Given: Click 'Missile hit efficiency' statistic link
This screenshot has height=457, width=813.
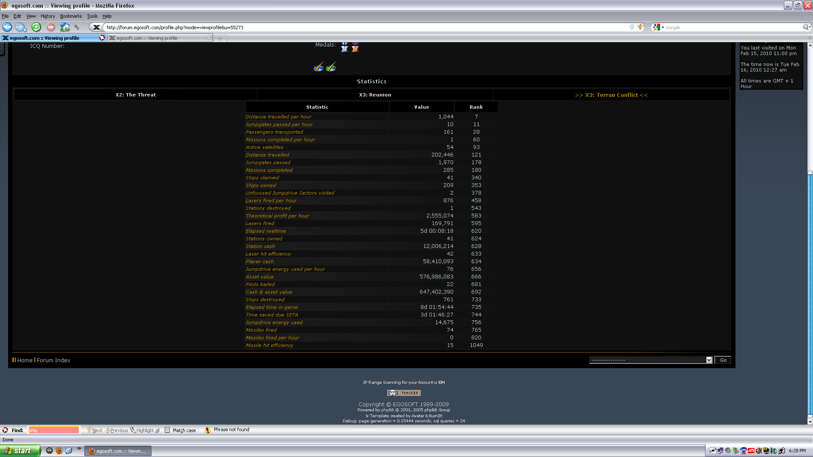Looking at the screenshot, I should (x=269, y=345).
